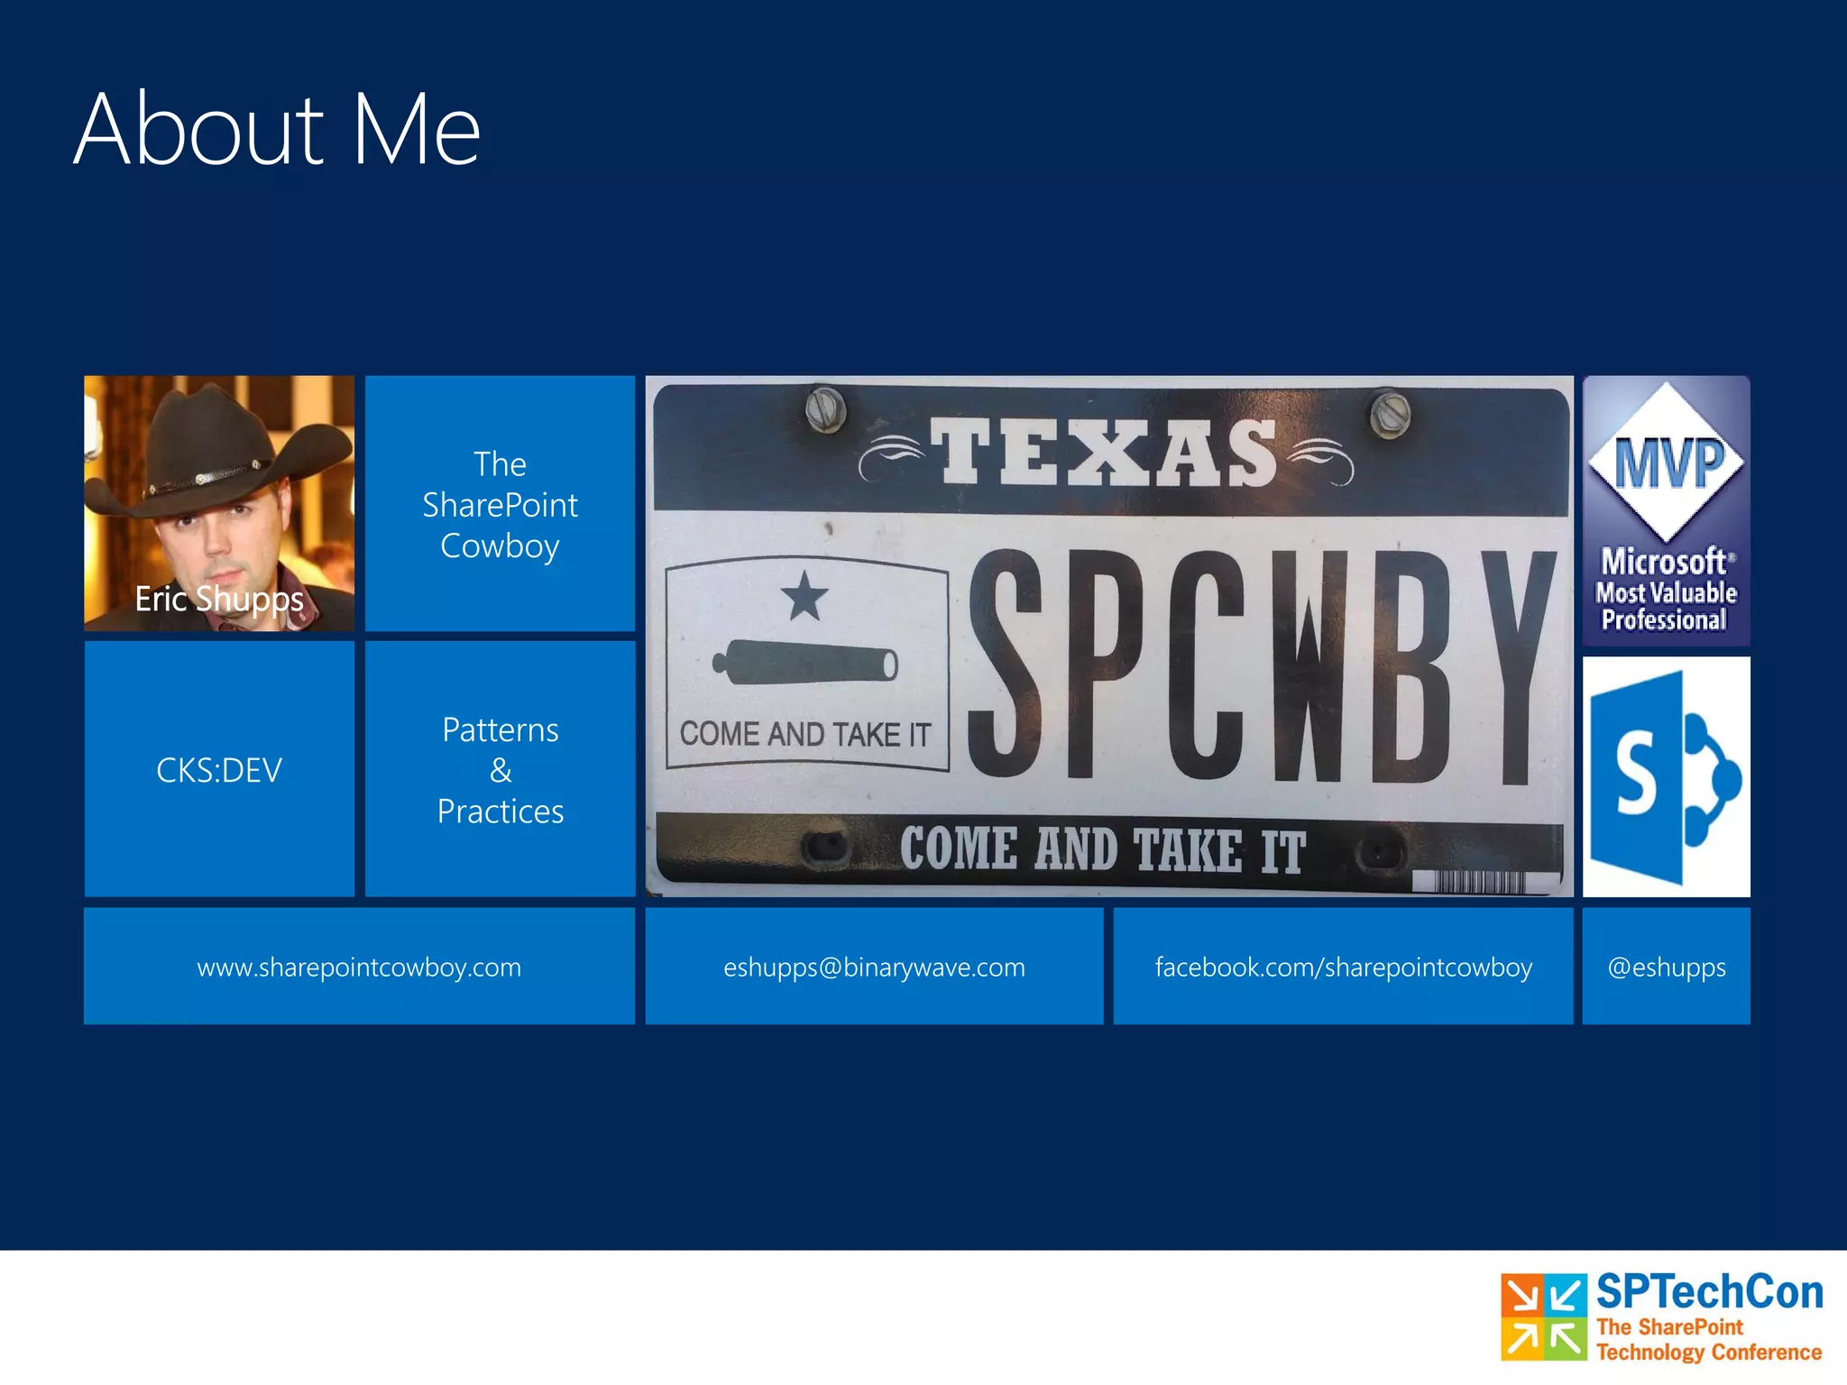Select The SharePoint Cowboy tile
The height and width of the screenshot is (1385, 1847).
point(500,503)
